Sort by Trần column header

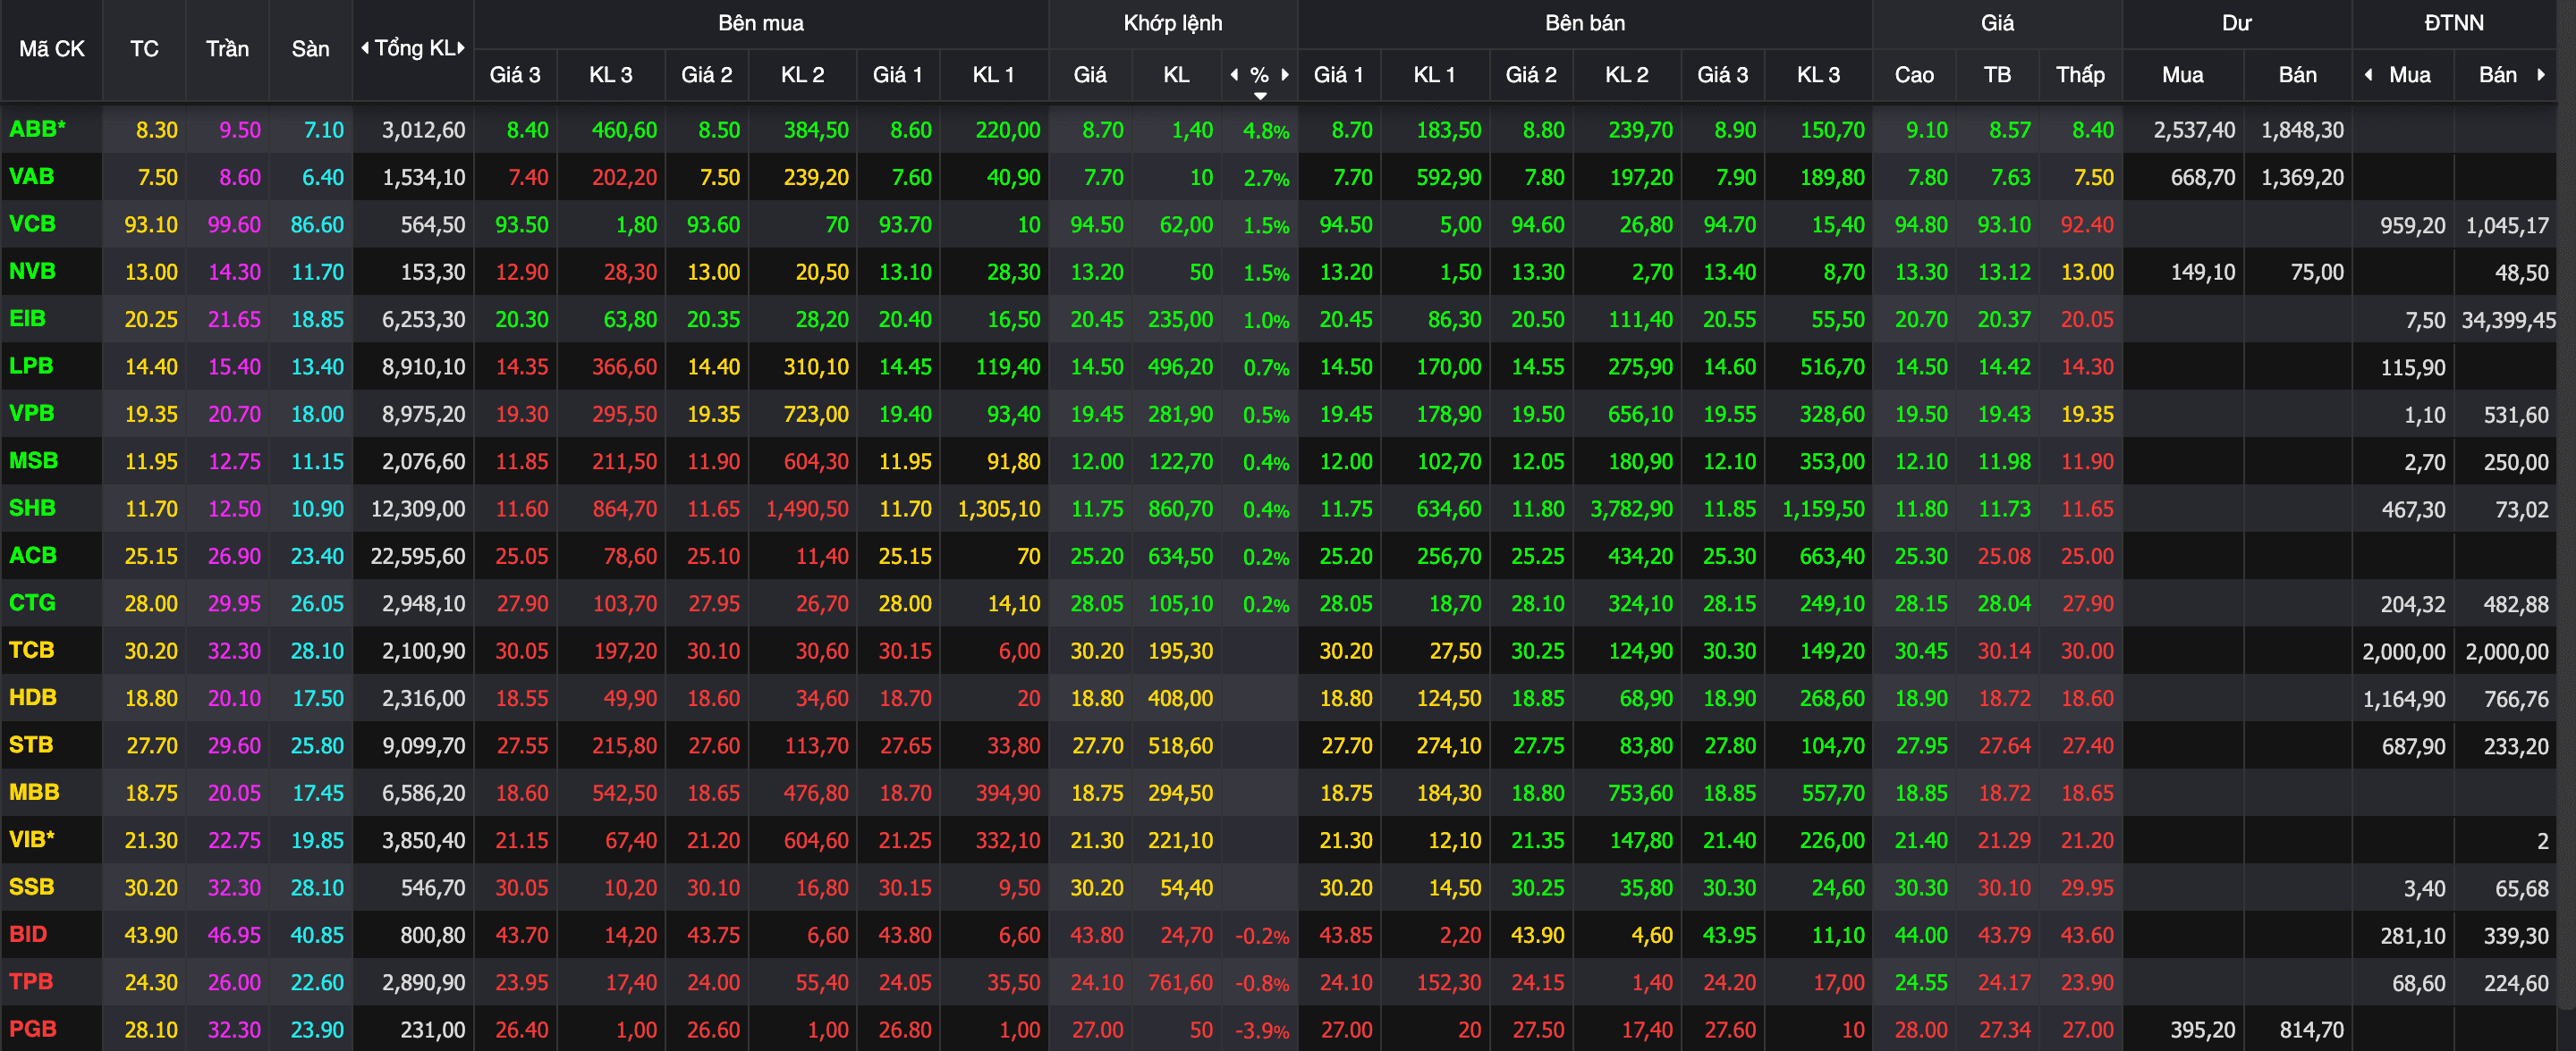coord(227,49)
